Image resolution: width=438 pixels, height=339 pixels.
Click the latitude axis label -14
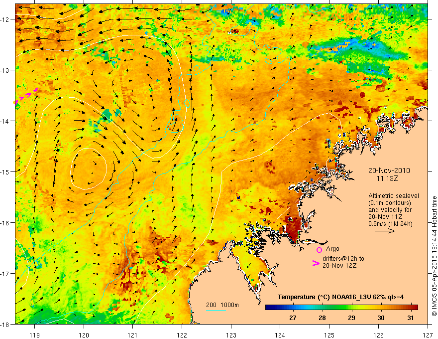coord(5,121)
